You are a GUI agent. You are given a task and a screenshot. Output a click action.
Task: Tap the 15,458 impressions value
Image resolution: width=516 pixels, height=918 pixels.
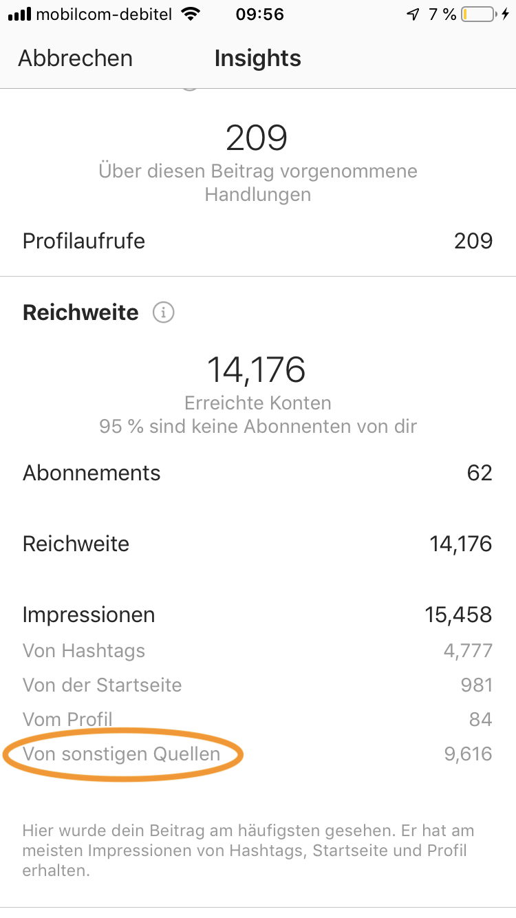pyautogui.click(x=458, y=615)
